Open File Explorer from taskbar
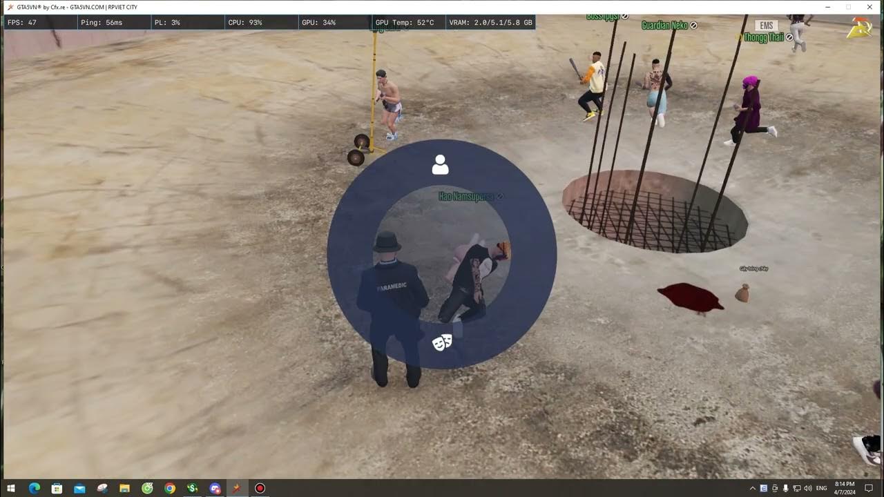This screenshot has width=884, height=497. pyautogui.click(x=125, y=488)
